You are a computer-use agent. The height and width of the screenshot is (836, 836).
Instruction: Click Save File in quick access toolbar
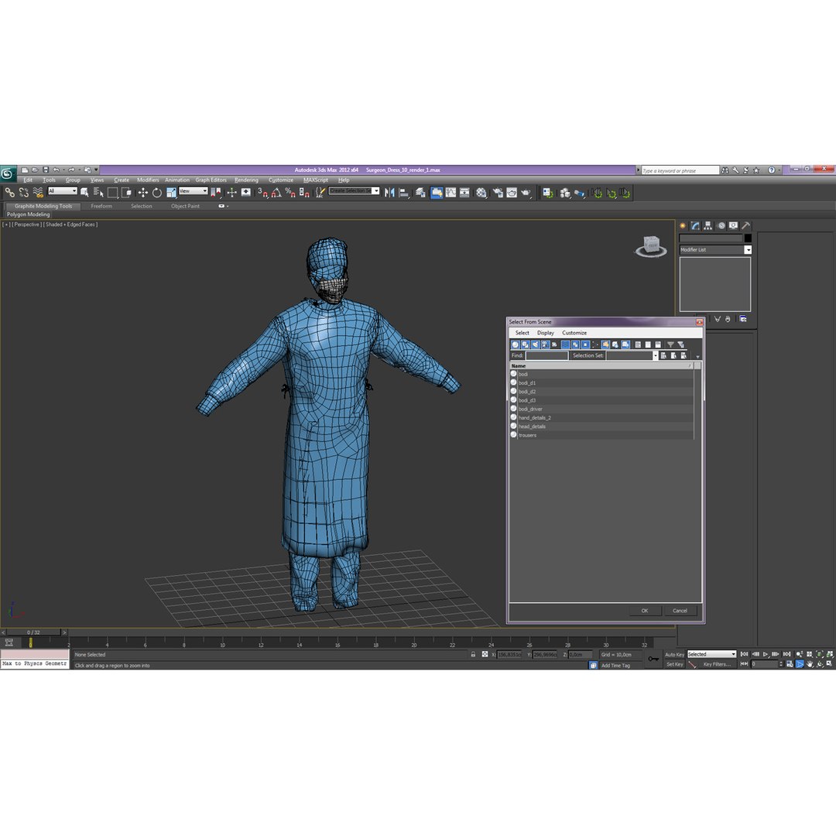tap(46, 170)
